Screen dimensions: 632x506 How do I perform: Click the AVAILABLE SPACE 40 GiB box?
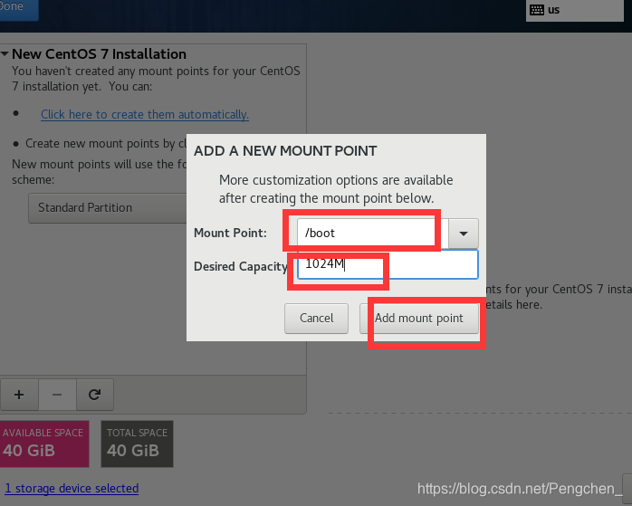click(x=44, y=444)
